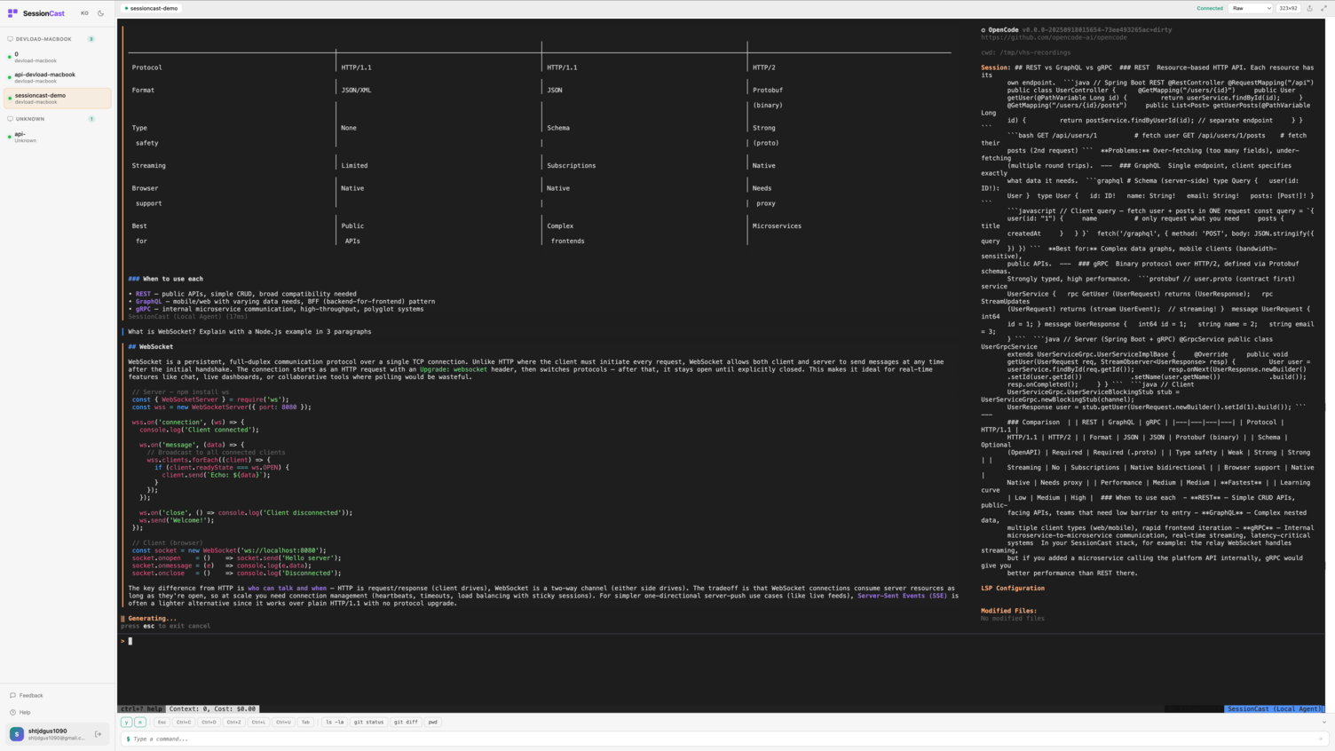The image size is (1335, 751).
Task: Run the 'ls -la' quick command
Action: pos(335,722)
